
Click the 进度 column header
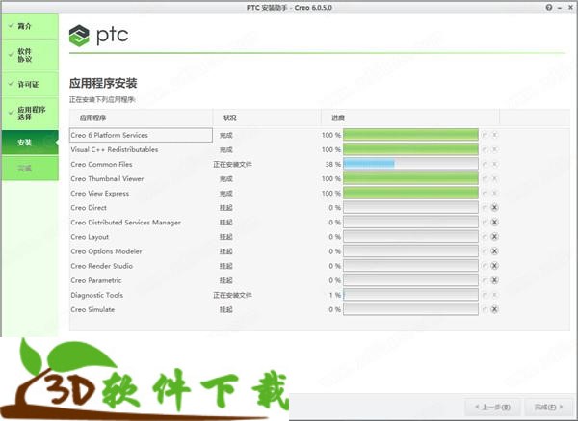410,118
